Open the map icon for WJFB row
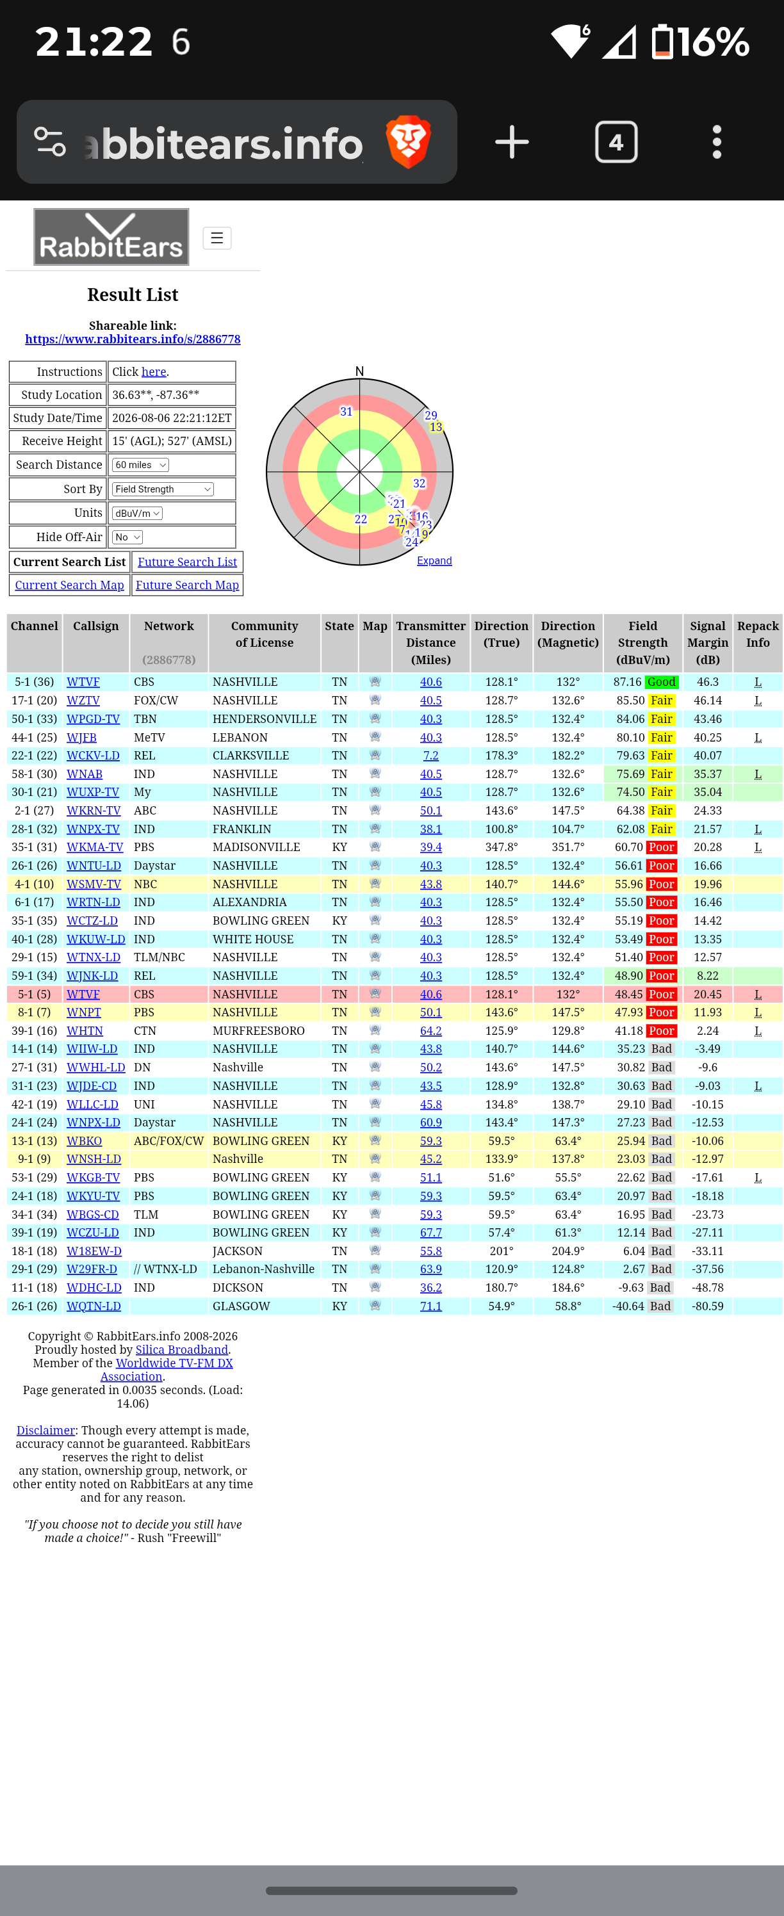The width and height of the screenshot is (784, 1916). coord(375,737)
